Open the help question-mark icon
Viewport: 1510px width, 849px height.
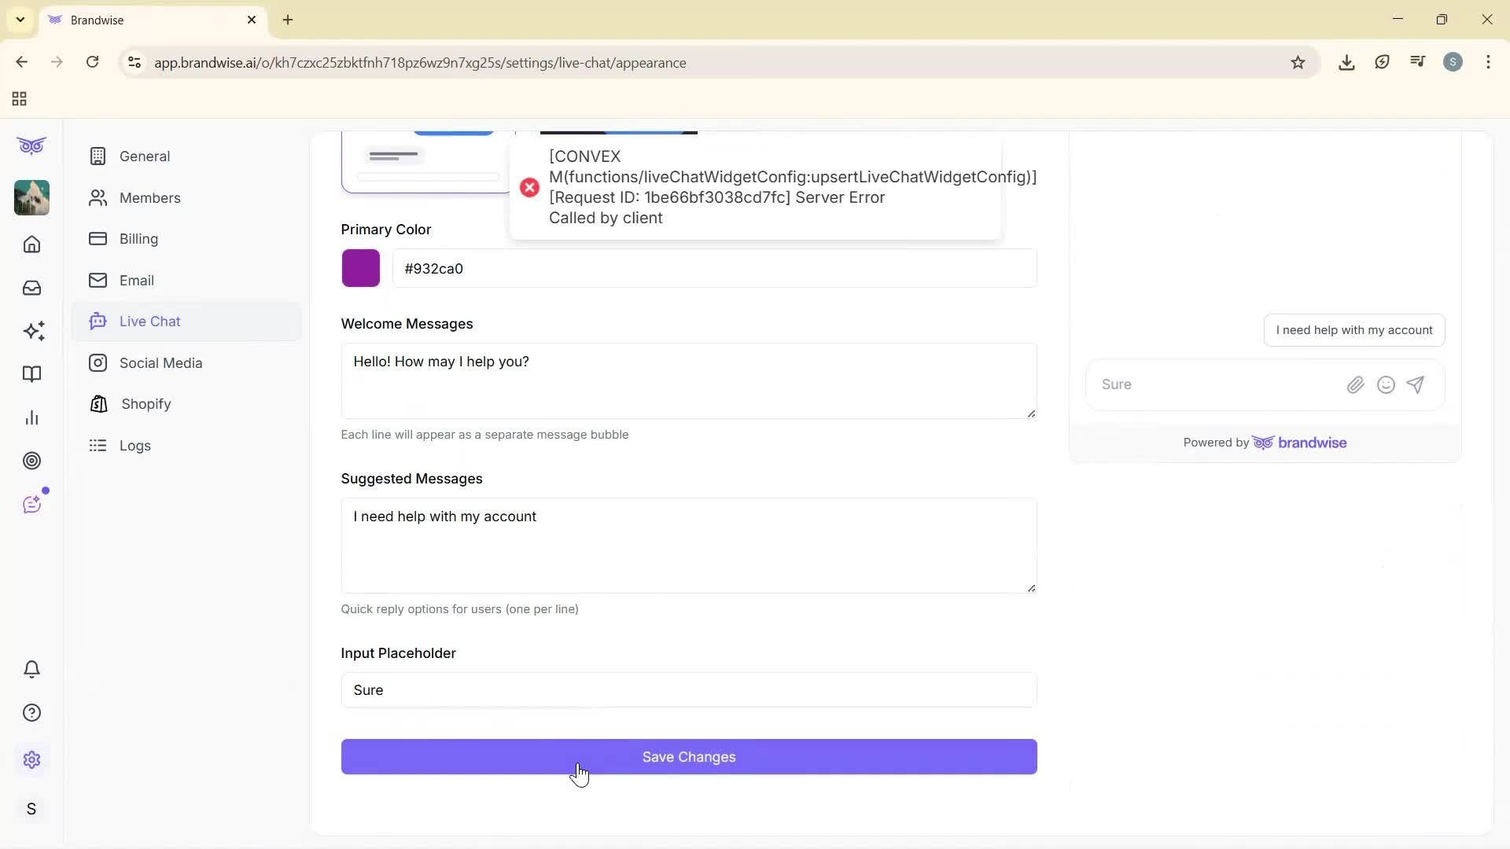(x=31, y=712)
